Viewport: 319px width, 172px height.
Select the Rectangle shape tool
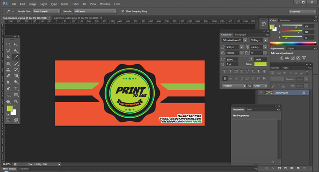coord(16,95)
